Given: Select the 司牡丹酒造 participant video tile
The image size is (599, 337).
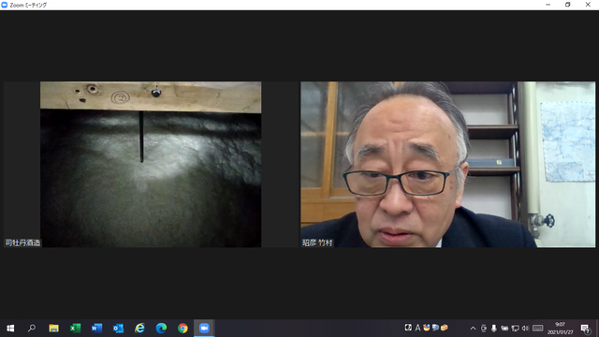Looking at the screenshot, I should coord(151,165).
